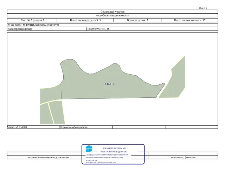This screenshot has width=225, height=173.
Task: Click the 'Владелец: ПУБЛИЧНО-ПРАВОВАЯ КОМПАНИЯ' line
Action: pos(104,158)
